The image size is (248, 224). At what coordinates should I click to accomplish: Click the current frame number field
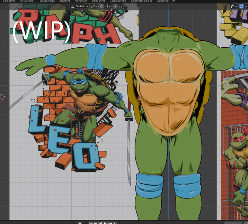[x=233, y=223]
